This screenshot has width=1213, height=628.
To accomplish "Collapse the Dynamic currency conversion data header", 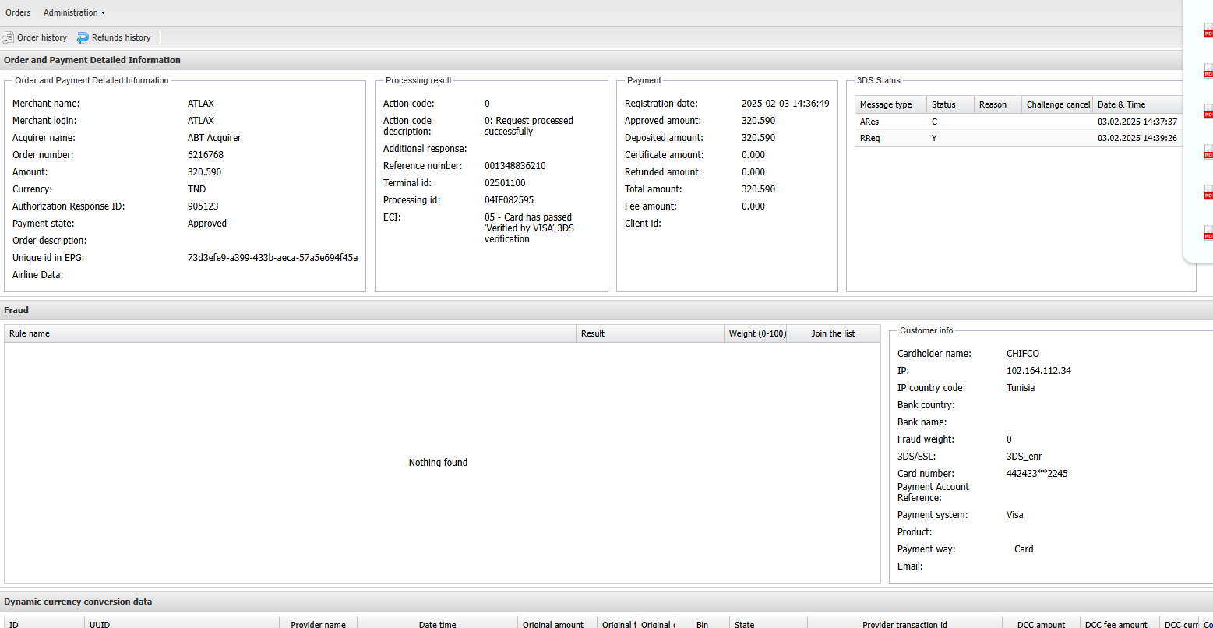I will coord(78,602).
